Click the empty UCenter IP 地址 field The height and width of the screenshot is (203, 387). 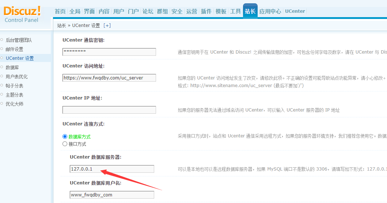click(x=109, y=110)
